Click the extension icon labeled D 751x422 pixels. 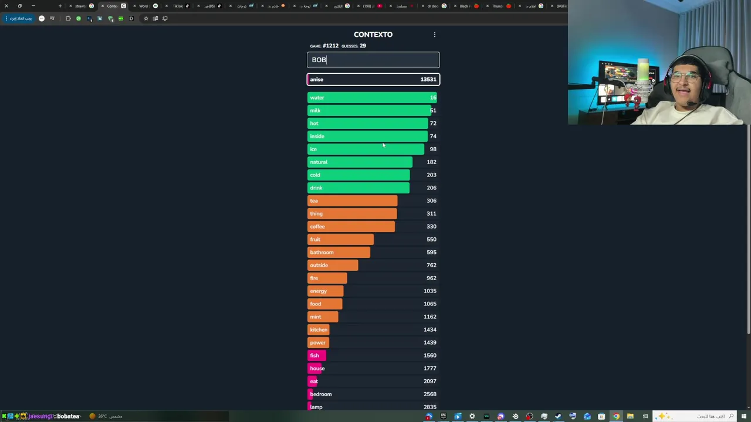click(131, 18)
